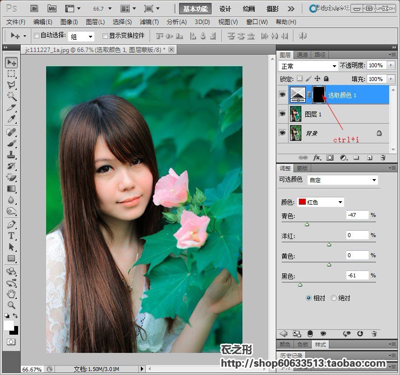This screenshot has width=400, height=375.
Task: Launch Adobe Bridge from top bar
Action: 34,9
